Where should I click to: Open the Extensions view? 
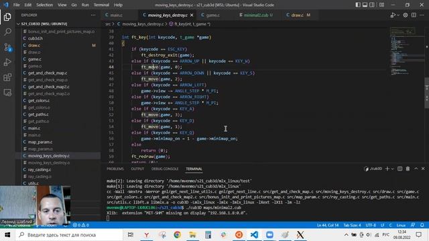coord(7,78)
